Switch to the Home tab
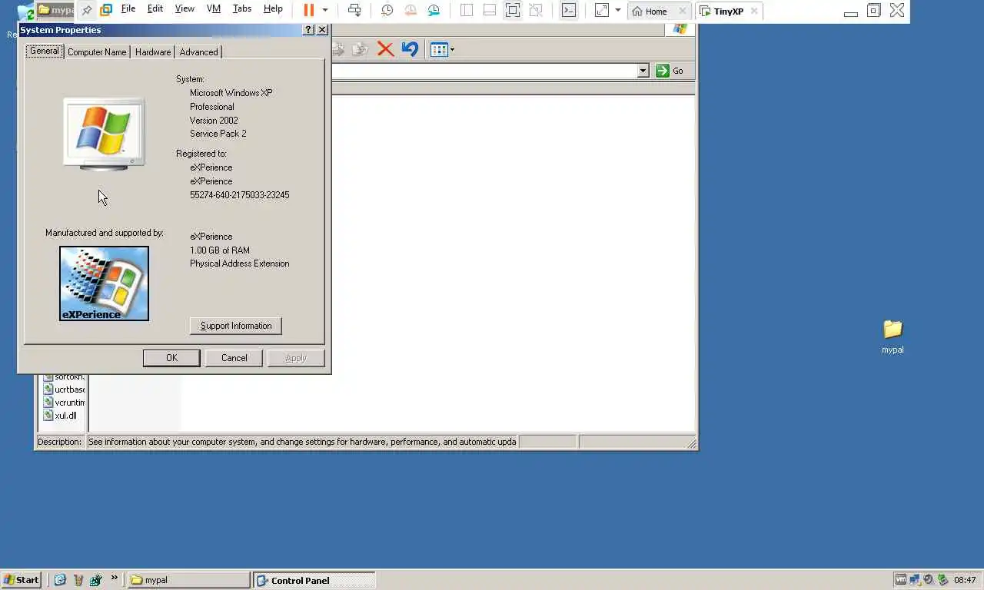Viewport: 984px width, 590px height. [650, 11]
